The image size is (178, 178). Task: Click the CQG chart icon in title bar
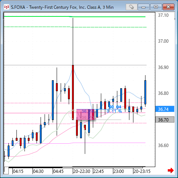coord(7,7)
